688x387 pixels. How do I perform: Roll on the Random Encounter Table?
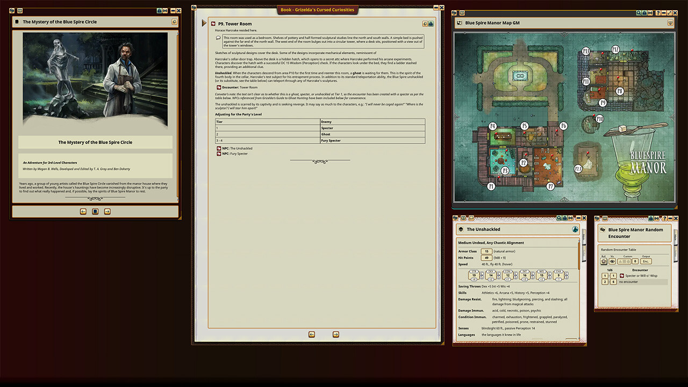[604, 261]
